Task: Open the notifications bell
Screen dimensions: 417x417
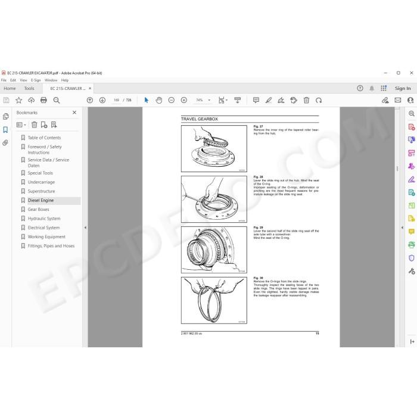Action: pos(372,88)
